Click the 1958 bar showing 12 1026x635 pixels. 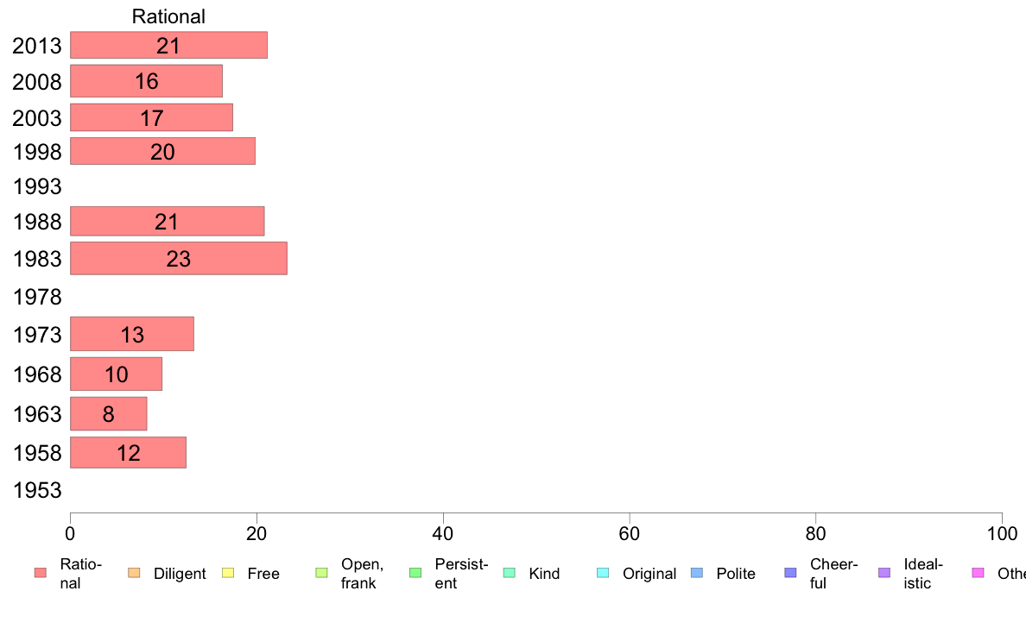point(128,453)
